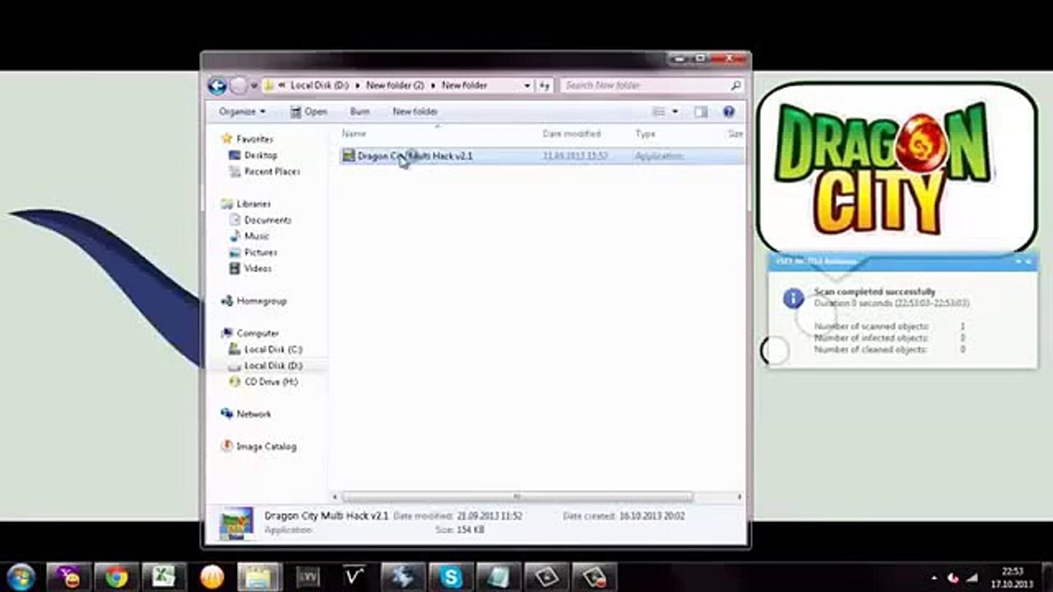1053x592 pixels.
Task: Click the Explorer Forward arrow button
Action: point(239,86)
